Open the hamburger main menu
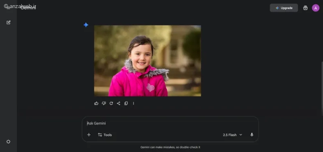 pyautogui.click(x=8, y=8)
